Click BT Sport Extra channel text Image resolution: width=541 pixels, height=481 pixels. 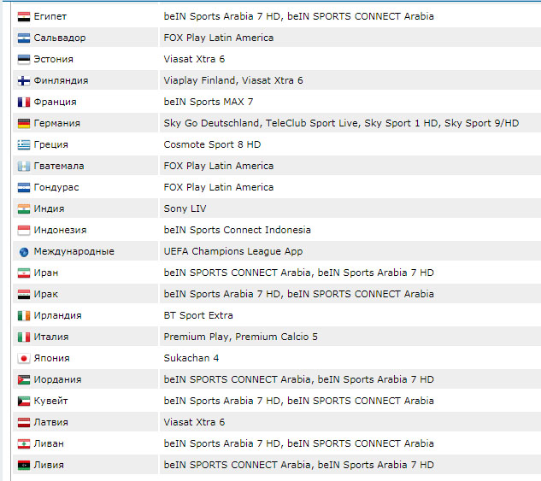pyautogui.click(x=198, y=316)
